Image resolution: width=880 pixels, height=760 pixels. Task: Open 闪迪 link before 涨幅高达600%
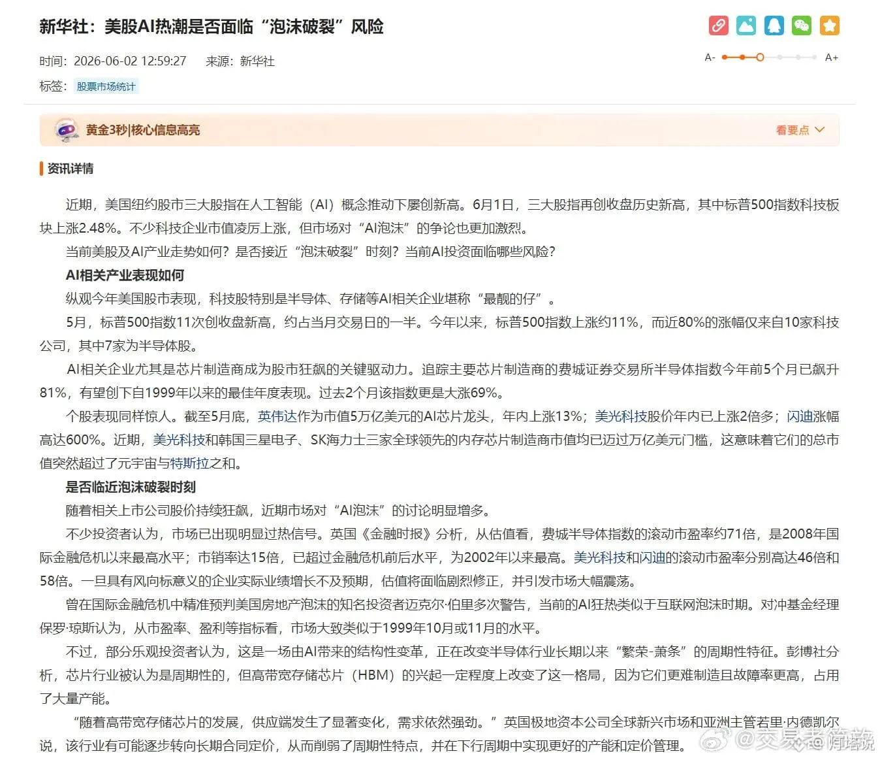(x=800, y=416)
